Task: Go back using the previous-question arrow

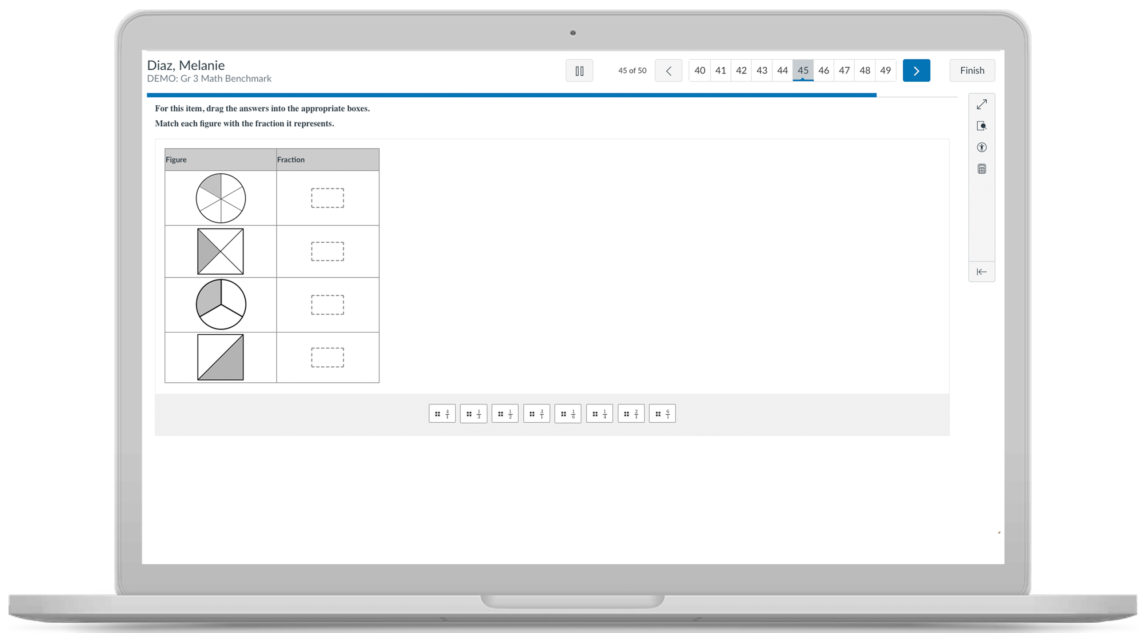Action: (668, 70)
